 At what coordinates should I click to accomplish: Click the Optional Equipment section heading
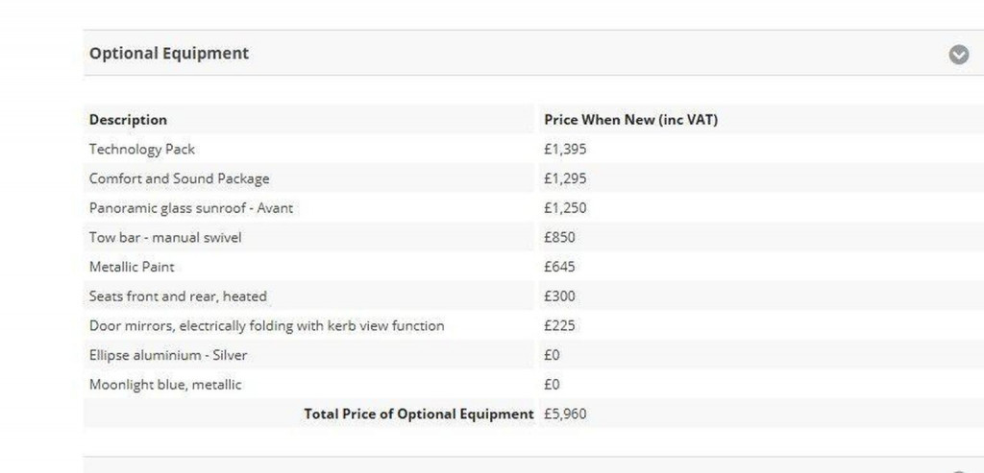coord(169,54)
